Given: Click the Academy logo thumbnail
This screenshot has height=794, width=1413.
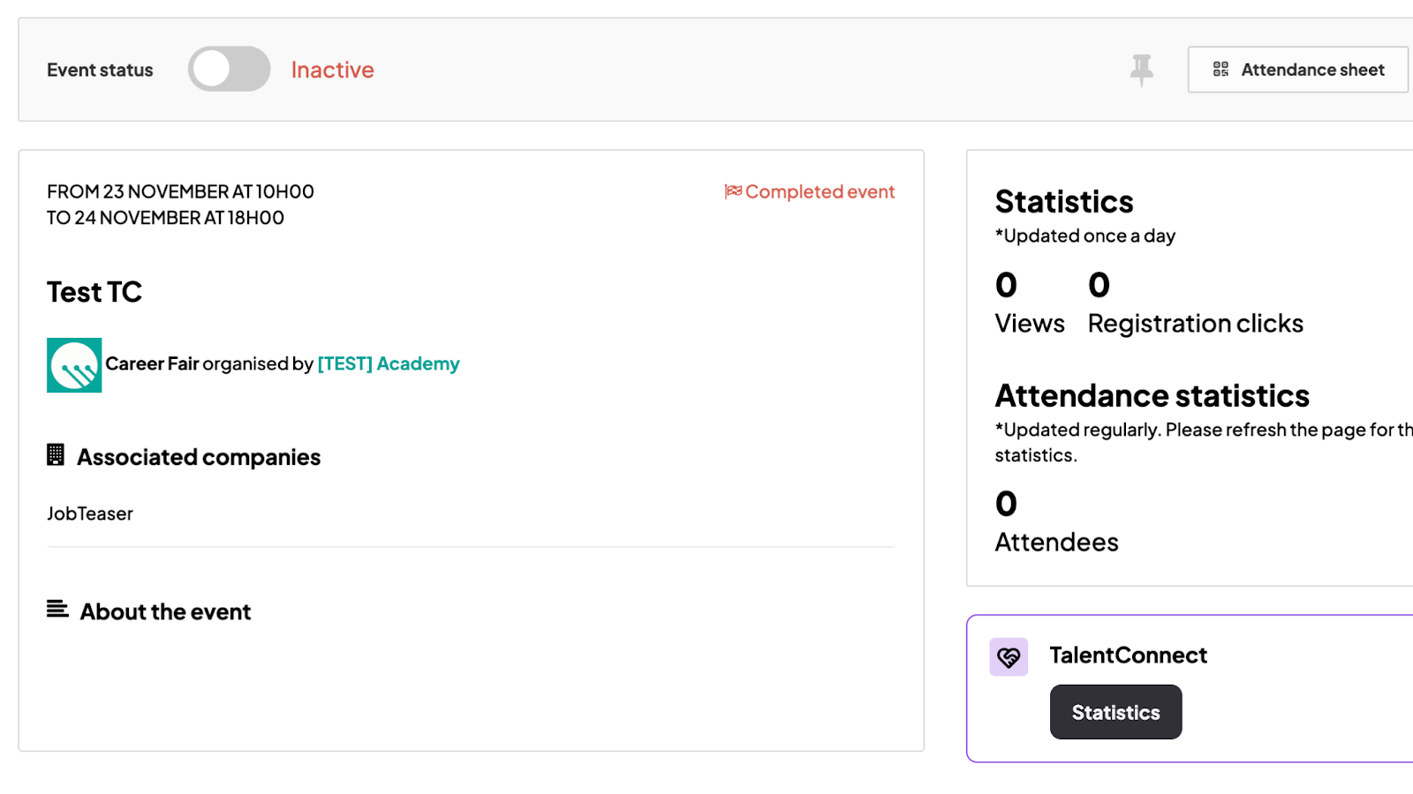Looking at the screenshot, I should click(74, 365).
